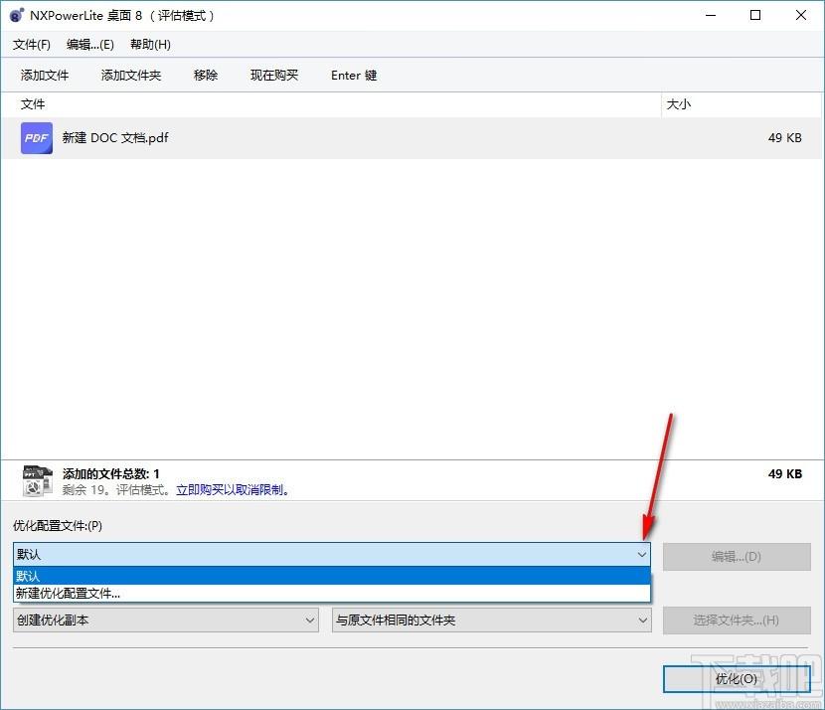The image size is (825, 710).
Task: Collapse the 优化配置文件 dropdown arrow
Action: tap(642, 554)
